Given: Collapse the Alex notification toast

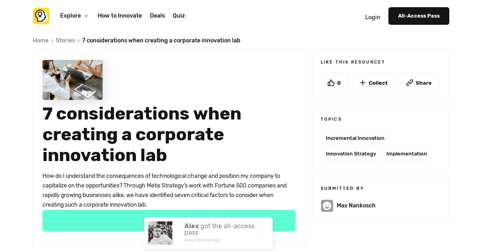Looking at the screenshot, I should (x=208, y=233).
